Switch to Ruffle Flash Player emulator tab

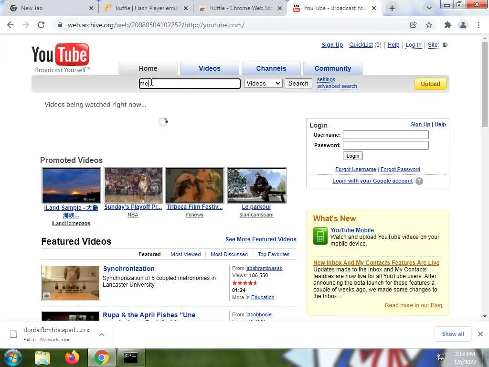147,8
